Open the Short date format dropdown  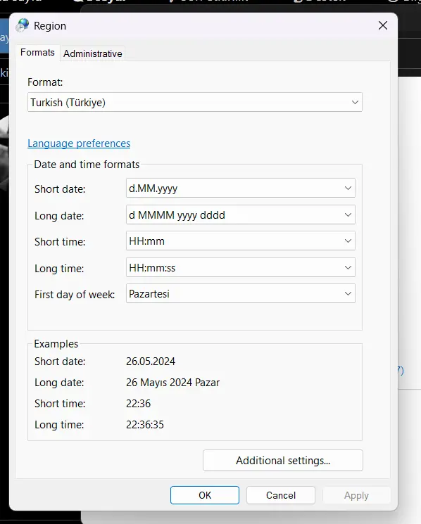click(x=241, y=188)
